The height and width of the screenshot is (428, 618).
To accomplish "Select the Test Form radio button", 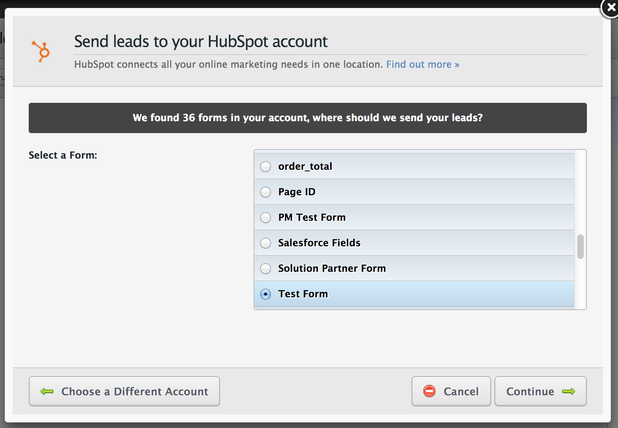I will pyautogui.click(x=266, y=294).
